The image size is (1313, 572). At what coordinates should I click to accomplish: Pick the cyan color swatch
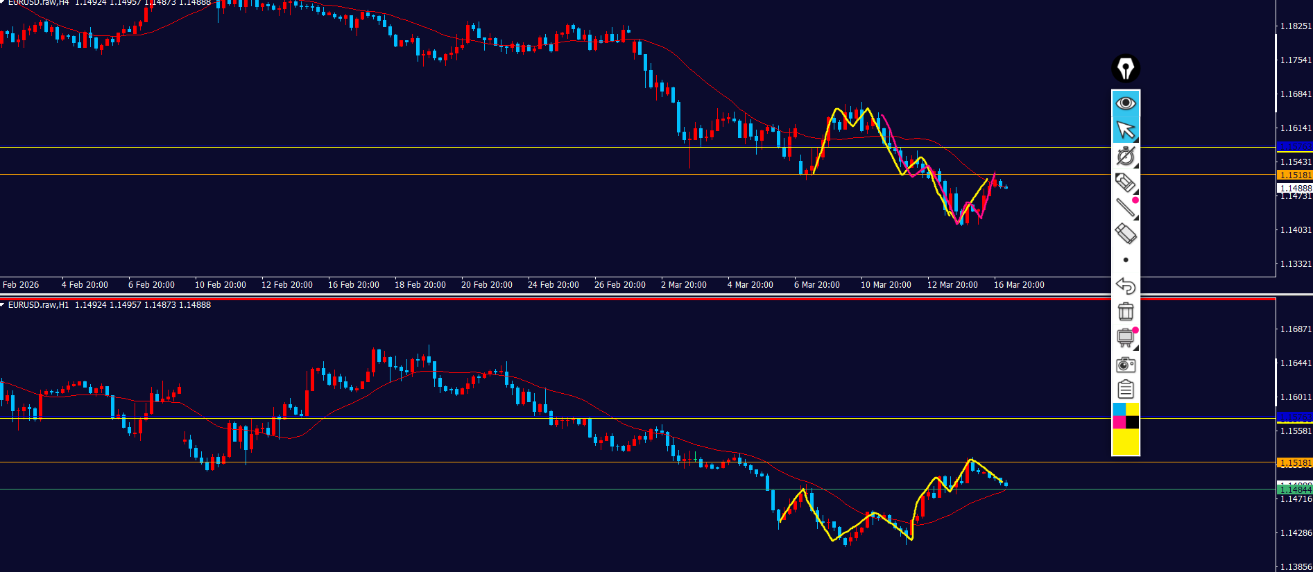tap(1119, 409)
